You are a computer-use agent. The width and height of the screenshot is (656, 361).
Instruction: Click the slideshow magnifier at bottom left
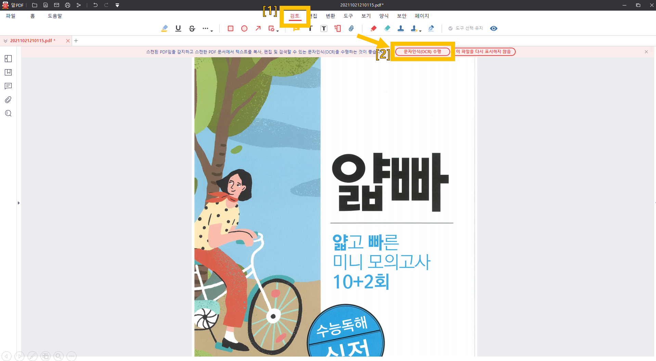(x=59, y=356)
